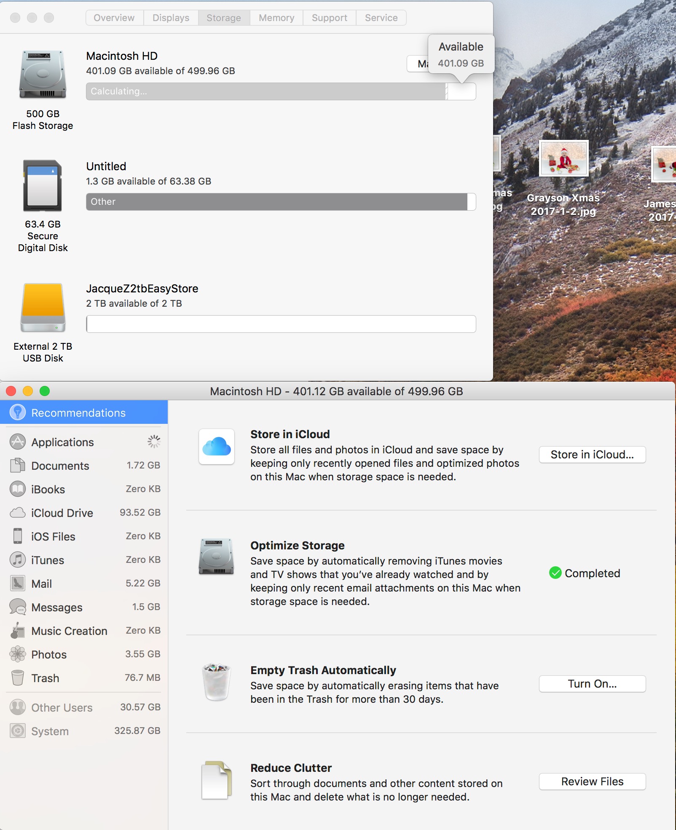
Task: Click the iCloud Drive 93.52 GB value
Action: point(140,512)
